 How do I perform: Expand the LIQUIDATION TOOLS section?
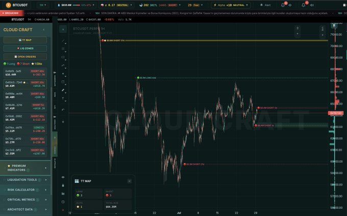coord(26,180)
